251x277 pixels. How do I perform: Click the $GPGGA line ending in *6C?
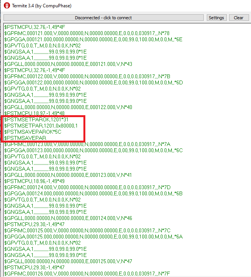tap(93, 150)
